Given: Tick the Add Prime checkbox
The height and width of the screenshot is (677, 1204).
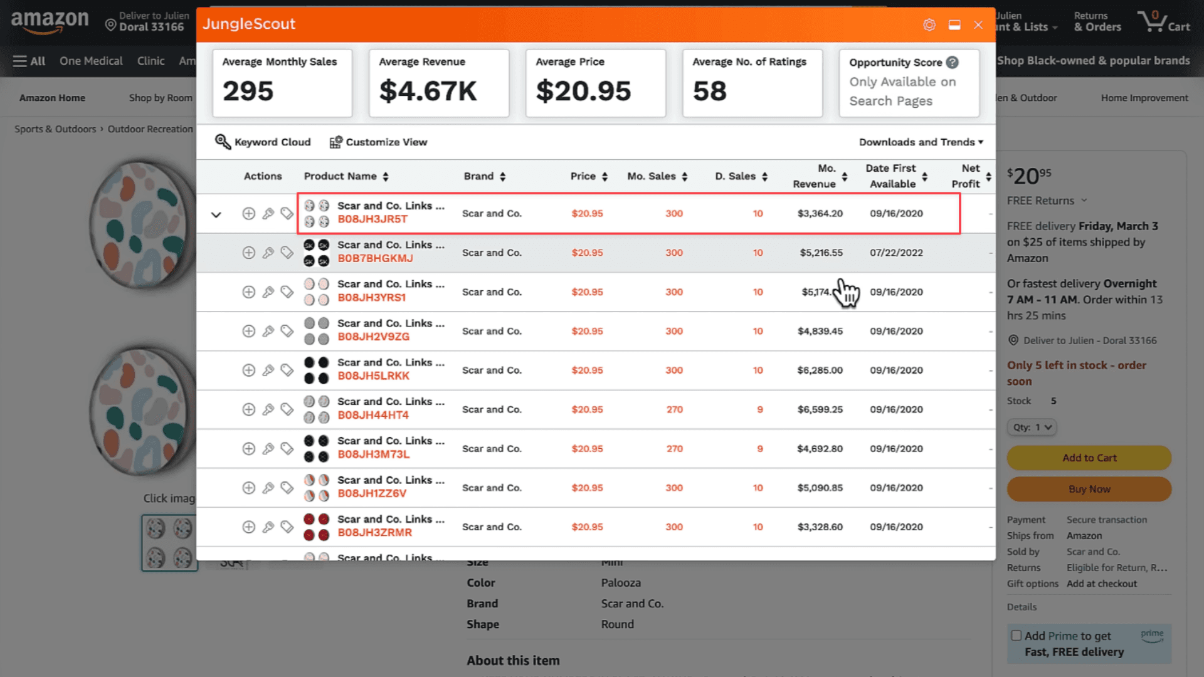Looking at the screenshot, I should pos(1016,636).
